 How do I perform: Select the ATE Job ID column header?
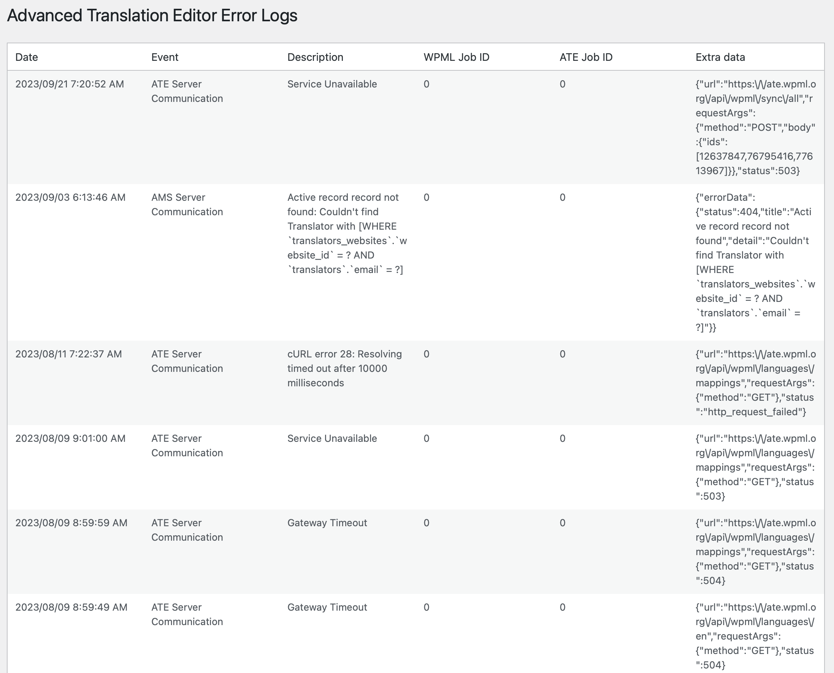pyautogui.click(x=585, y=57)
